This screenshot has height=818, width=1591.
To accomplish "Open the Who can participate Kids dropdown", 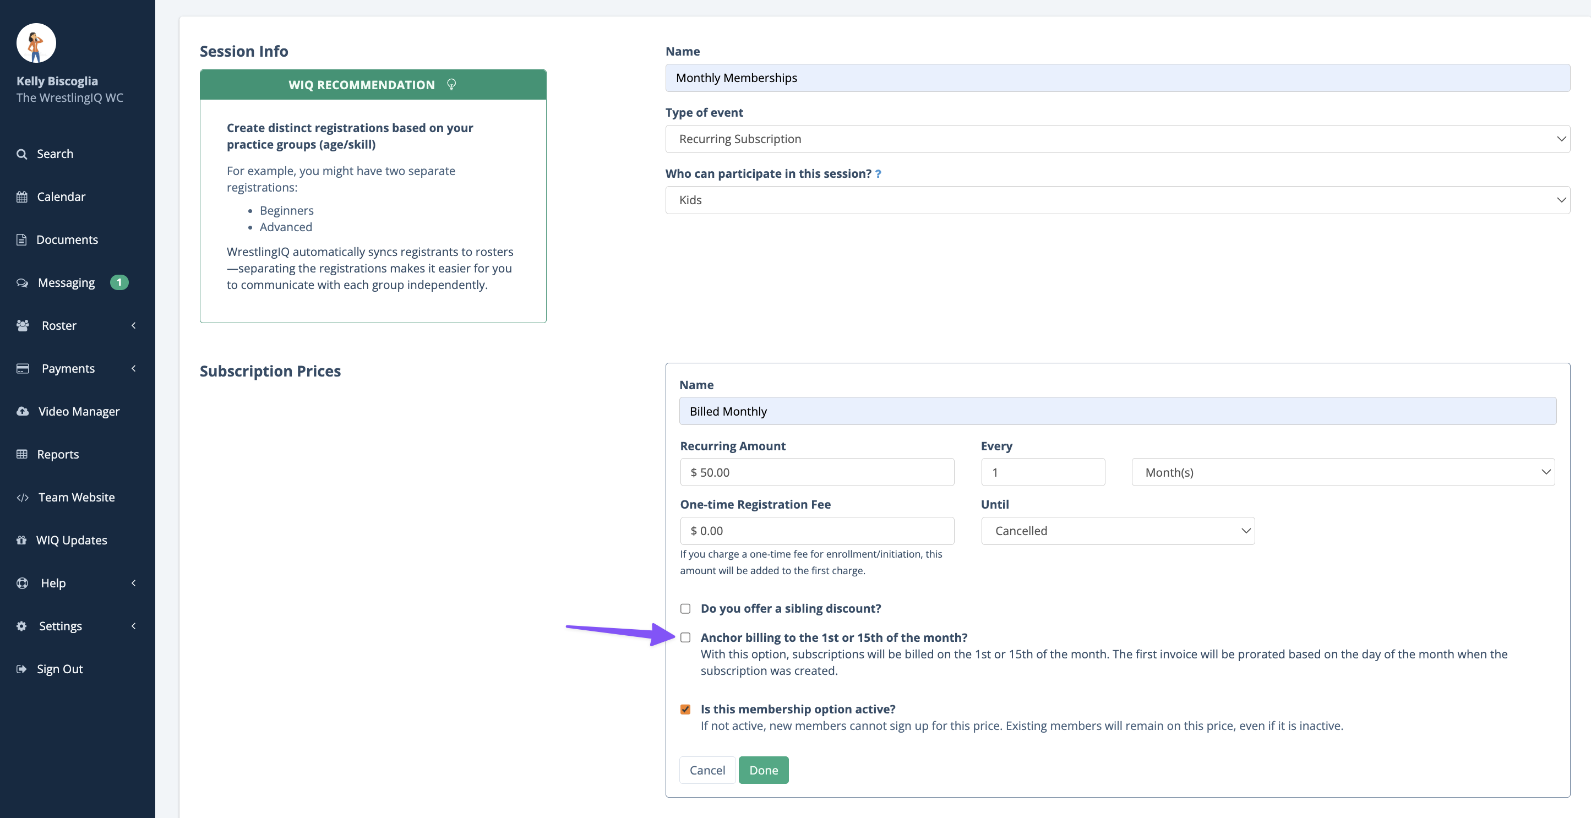I will coord(1118,200).
